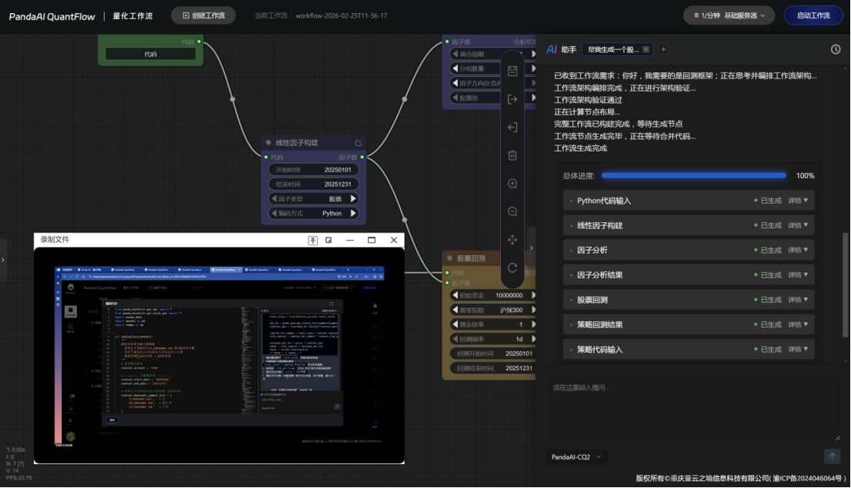Collapse the AI assistant panel with chevron handle
The width and height of the screenshot is (851, 488).
pyautogui.click(x=532, y=247)
